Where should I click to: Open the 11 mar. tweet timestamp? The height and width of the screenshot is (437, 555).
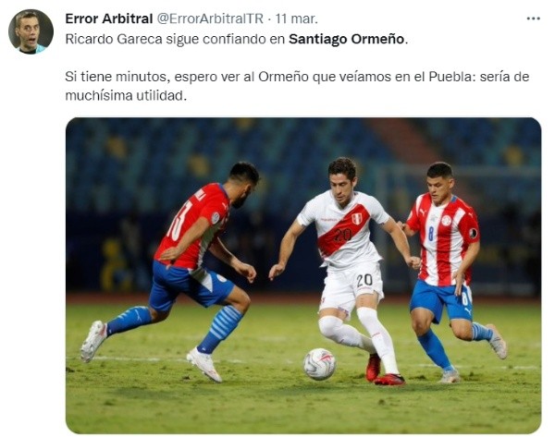296,18
